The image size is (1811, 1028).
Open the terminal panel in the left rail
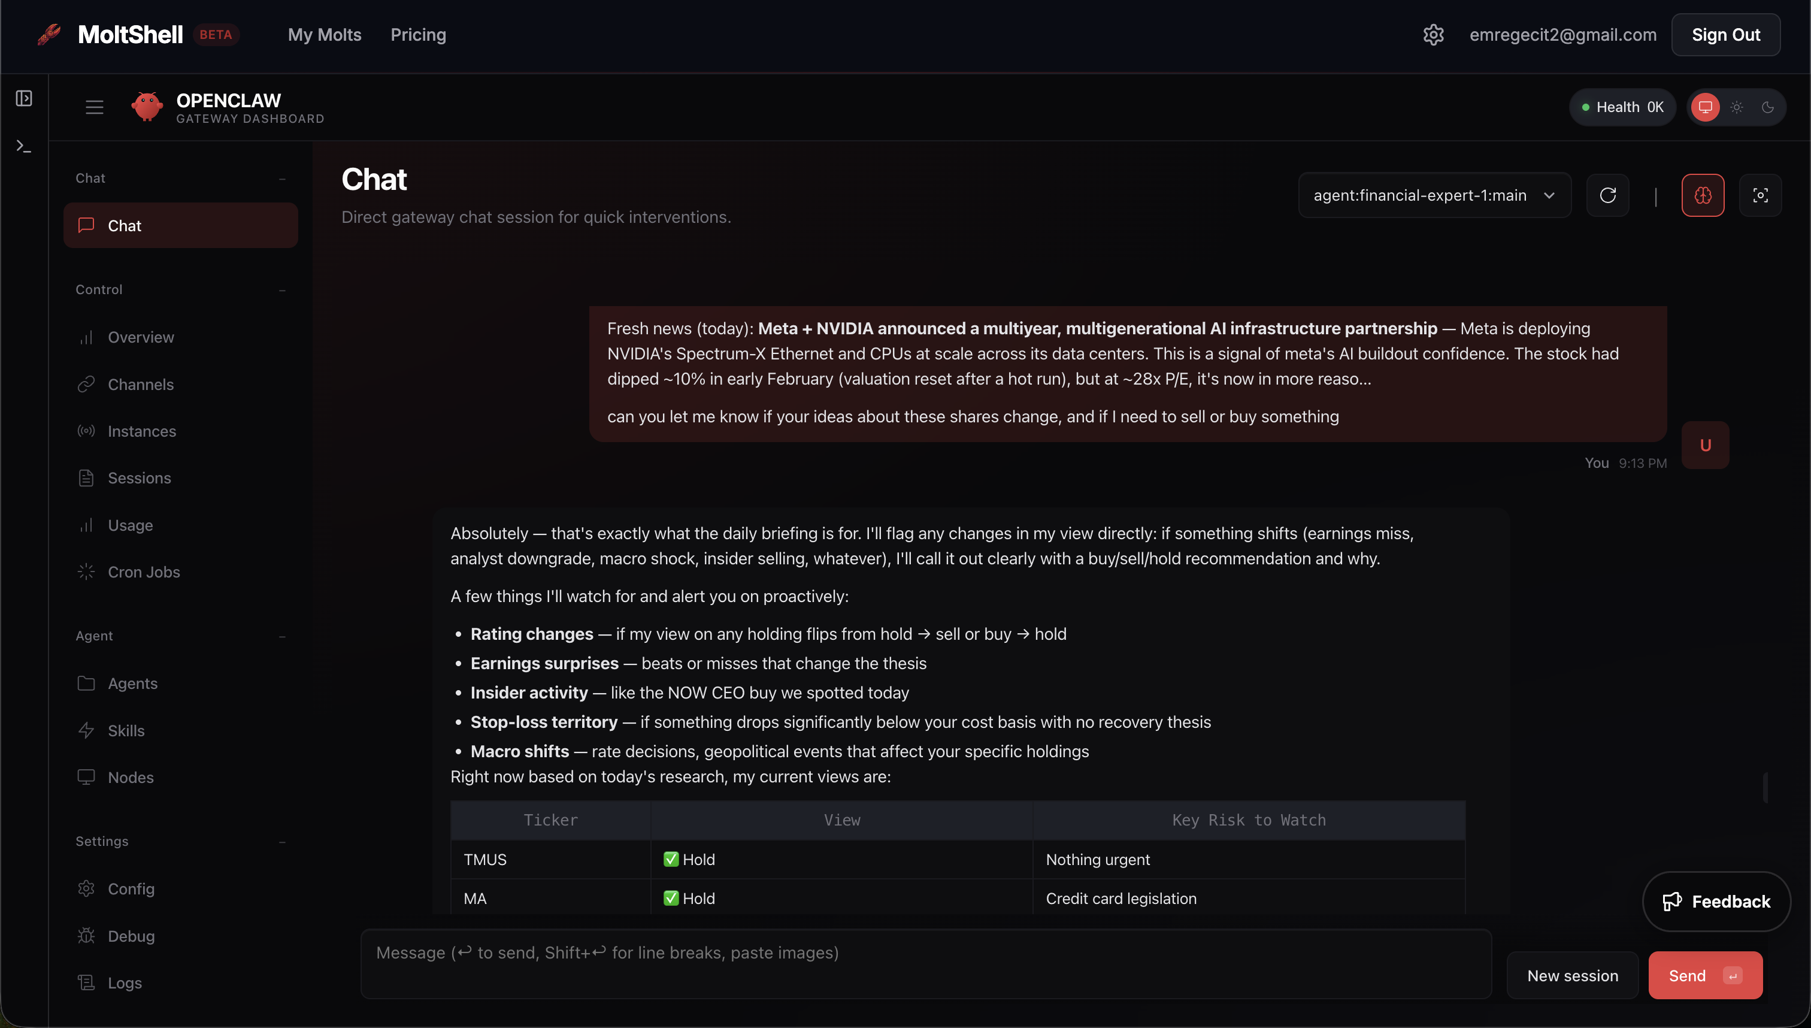(x=23, y=146)
